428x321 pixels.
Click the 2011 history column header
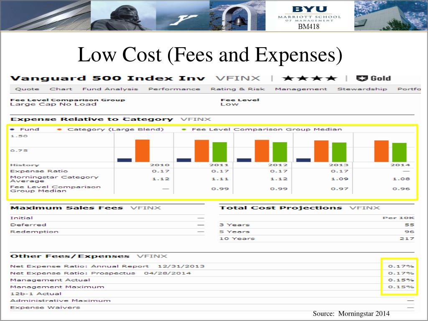click(219, 165)
